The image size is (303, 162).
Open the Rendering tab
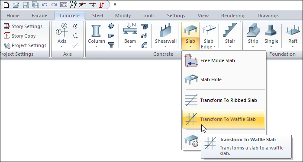pos(233,16)
